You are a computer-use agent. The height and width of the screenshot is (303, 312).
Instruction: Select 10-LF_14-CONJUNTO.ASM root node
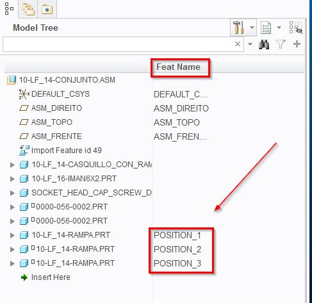tap(67, 80)
